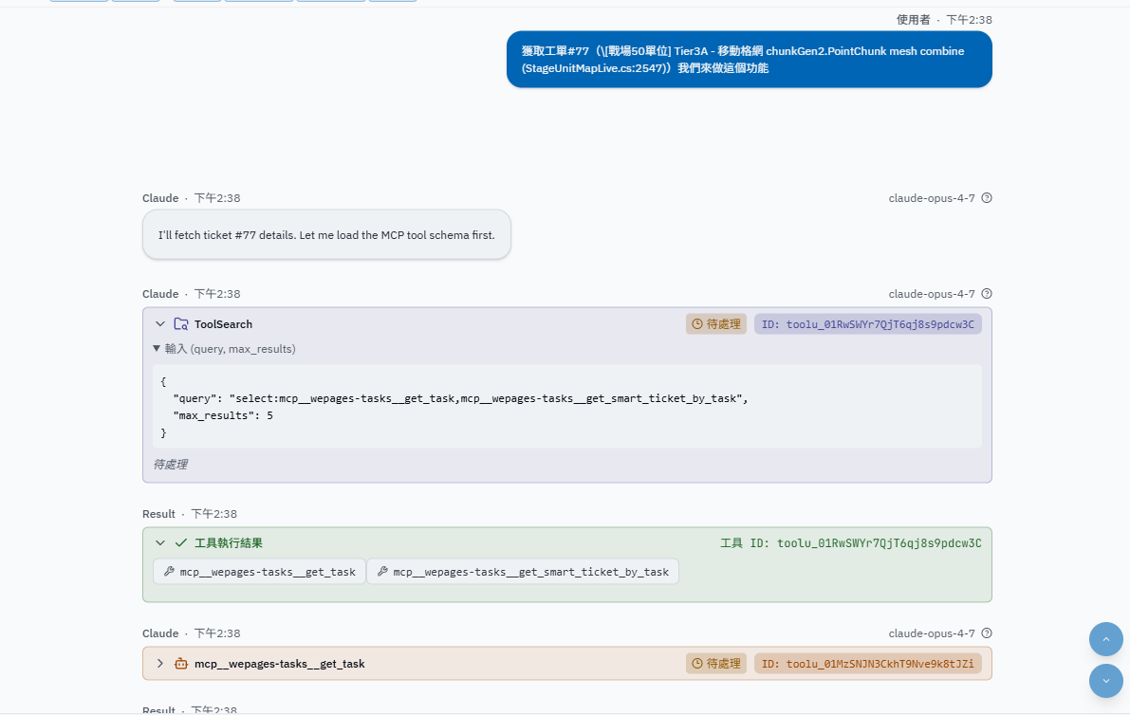Click the robot icon beside mcp__wepages-tasks__get_task

(x=181, y=663)
